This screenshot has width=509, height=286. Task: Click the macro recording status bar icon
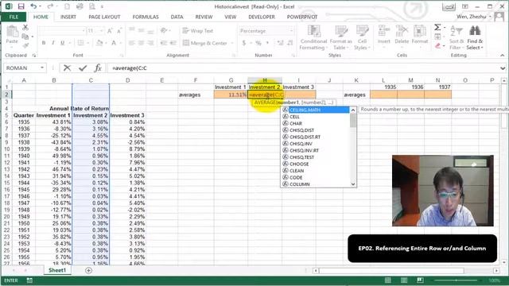click(29, 280)
